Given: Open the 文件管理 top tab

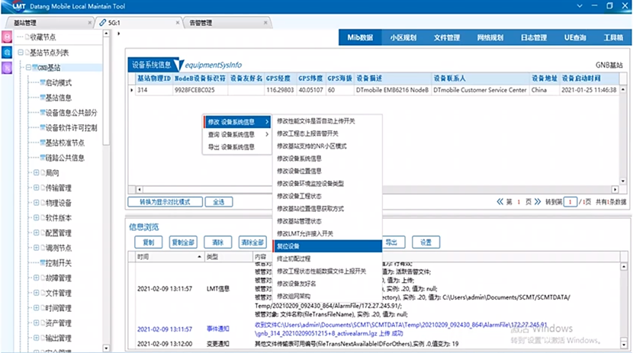Looking at the screenshot, I should (x=446, y=37).
